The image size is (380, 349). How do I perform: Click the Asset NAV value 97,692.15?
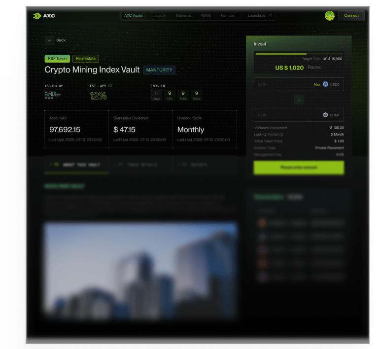click(65, 130)
